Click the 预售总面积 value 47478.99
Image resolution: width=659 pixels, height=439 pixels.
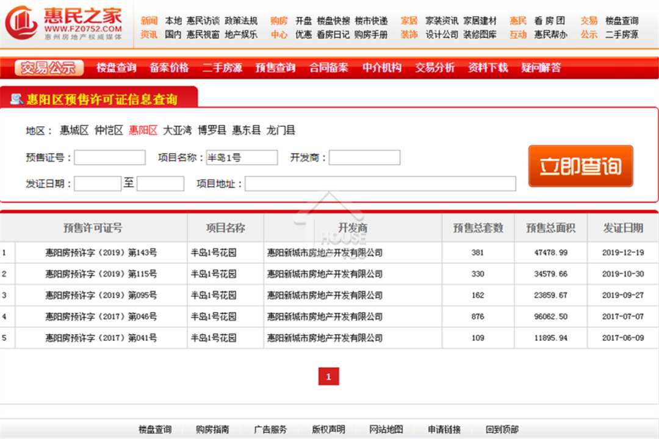click(x=550, y=252)
